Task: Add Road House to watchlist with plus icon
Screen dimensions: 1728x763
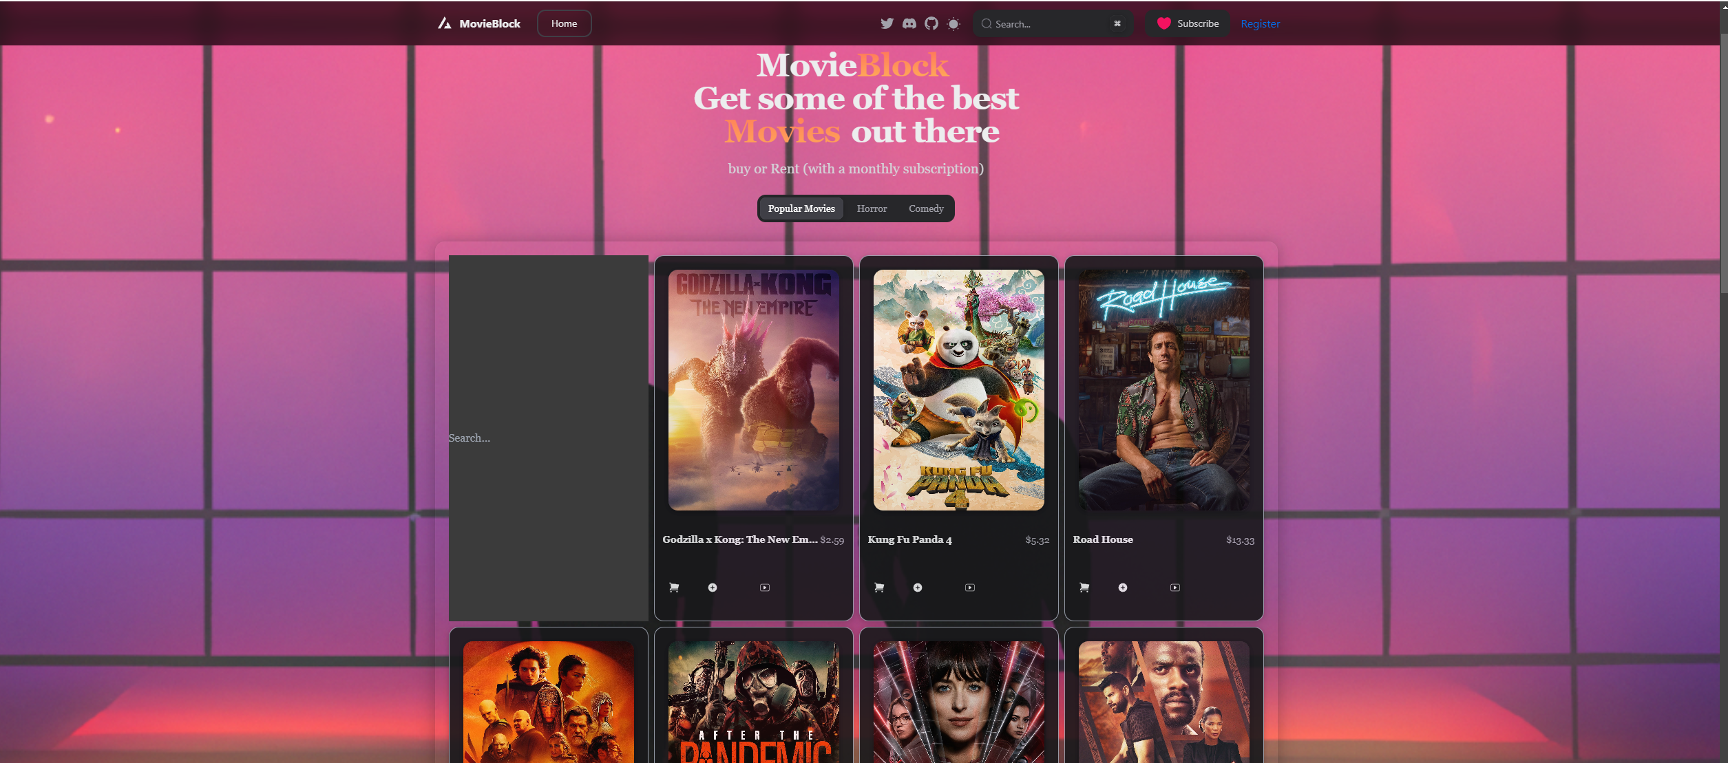Action: tap(1122, 587)
